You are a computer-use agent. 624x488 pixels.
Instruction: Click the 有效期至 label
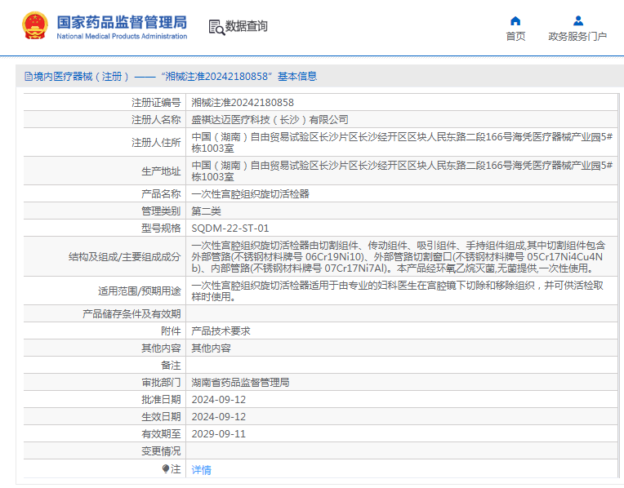click(161, 433)
